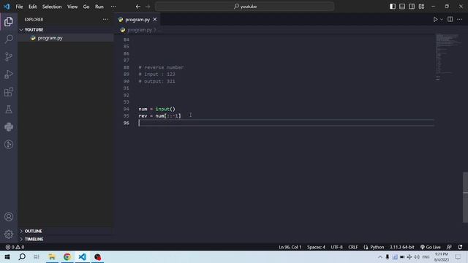Open the feedback icon in status bar
The width and height of the screenshot is (468, 263).
tap(449, 247)
